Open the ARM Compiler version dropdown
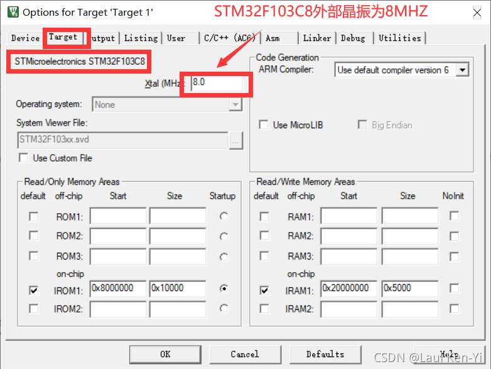The image size is (491, 369). [x=463, y=70]
